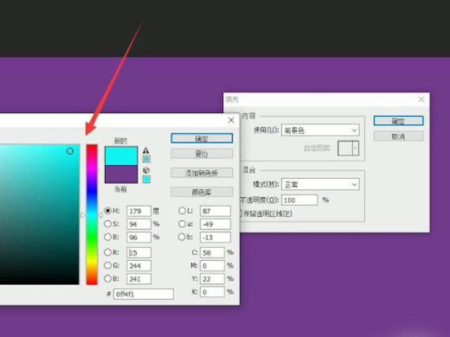Open 颜色库 color libraries button
The height and width of the screenshot is (337, 450).
tap(202, 192)
